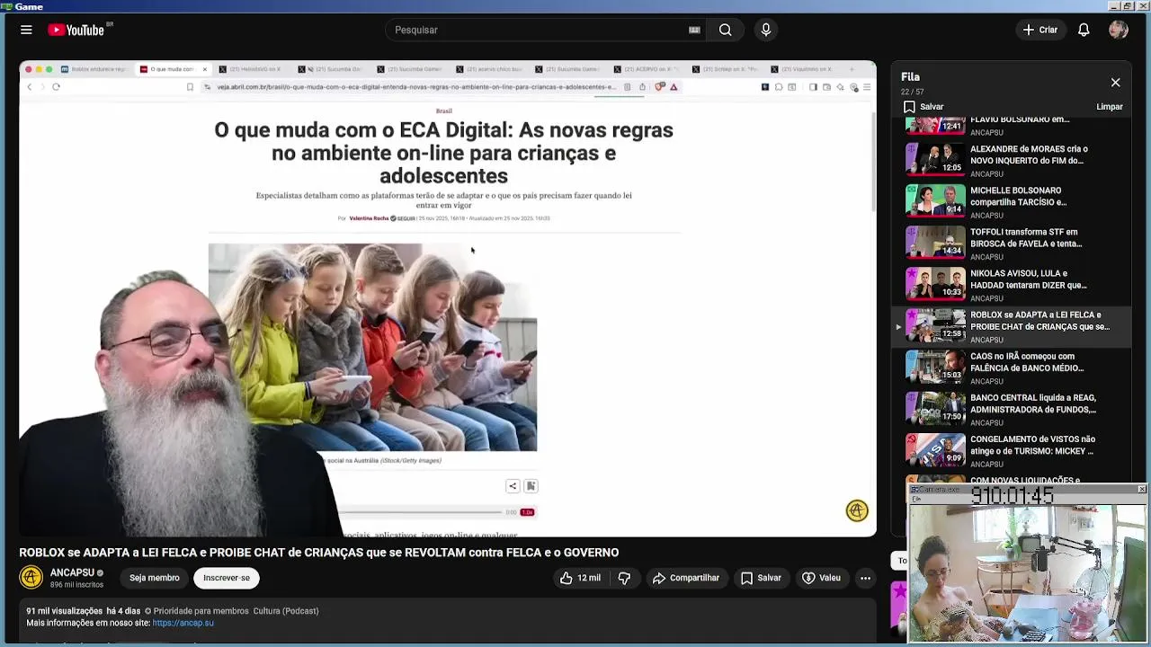Click the Prioridade para membros label
This screenshot has width=1151, height=647.
point(196,611)
